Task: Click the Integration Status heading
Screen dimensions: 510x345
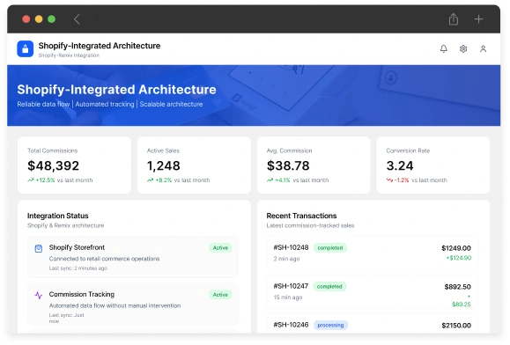Action: click(x=58, y=216)
